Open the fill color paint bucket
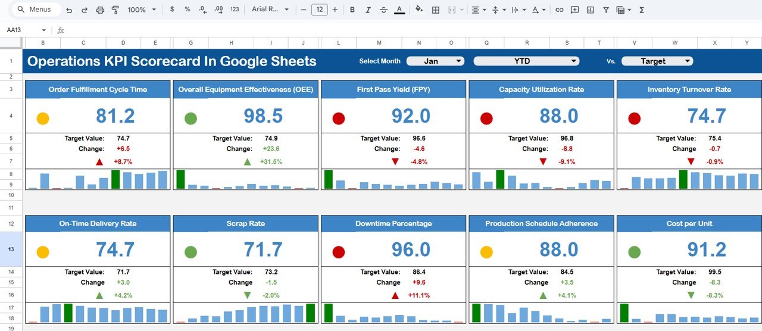Screen dimensions: 762x331 (x=419, y=10)
